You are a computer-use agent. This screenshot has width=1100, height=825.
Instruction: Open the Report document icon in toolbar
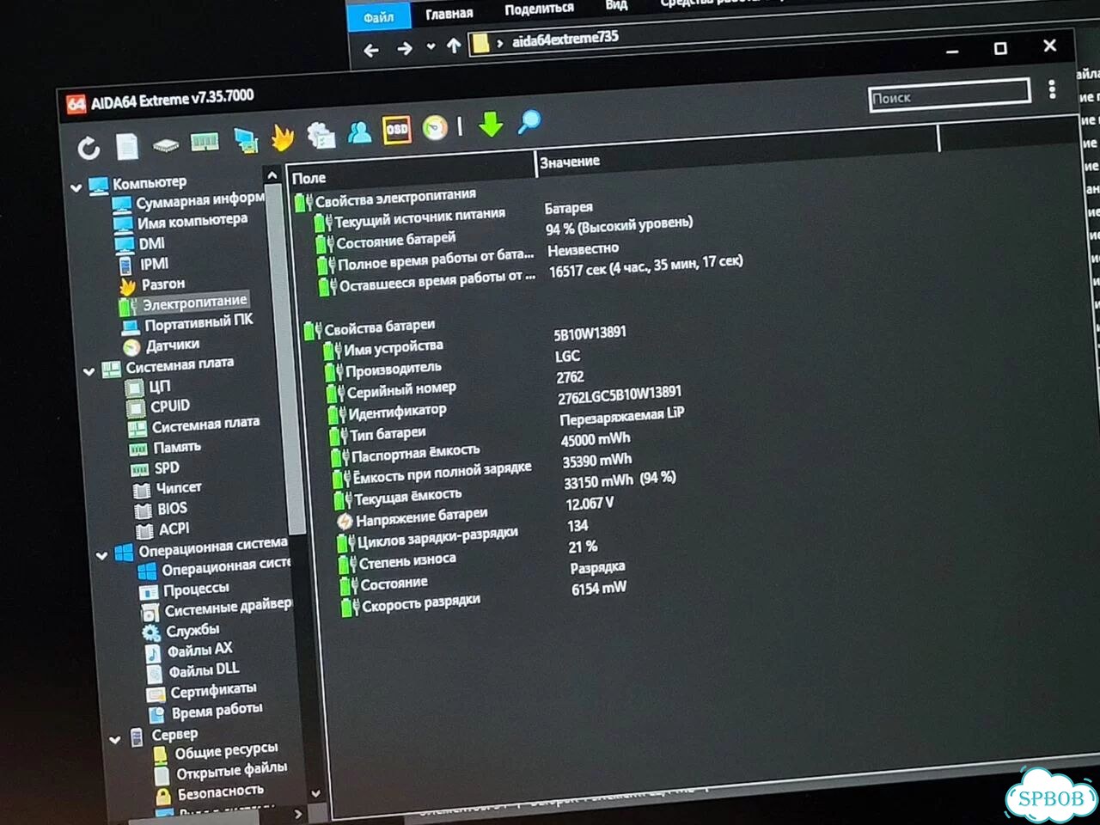[x=127, y=147]
